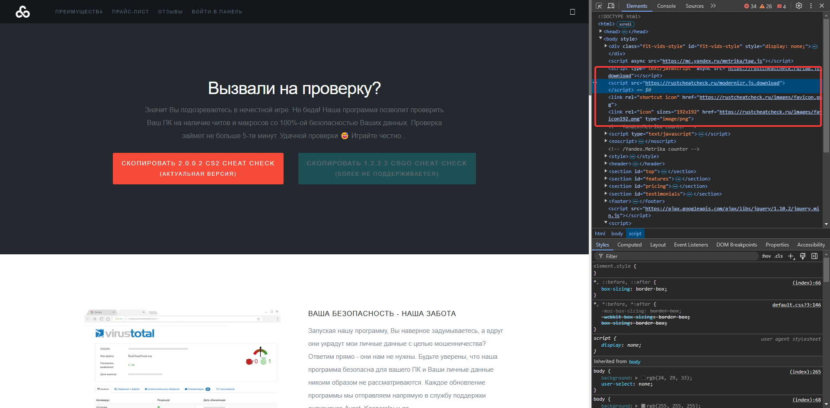Click the red CS2 Cheat Check copy button
Screen dimensions: 830x408
coord(198,168)
